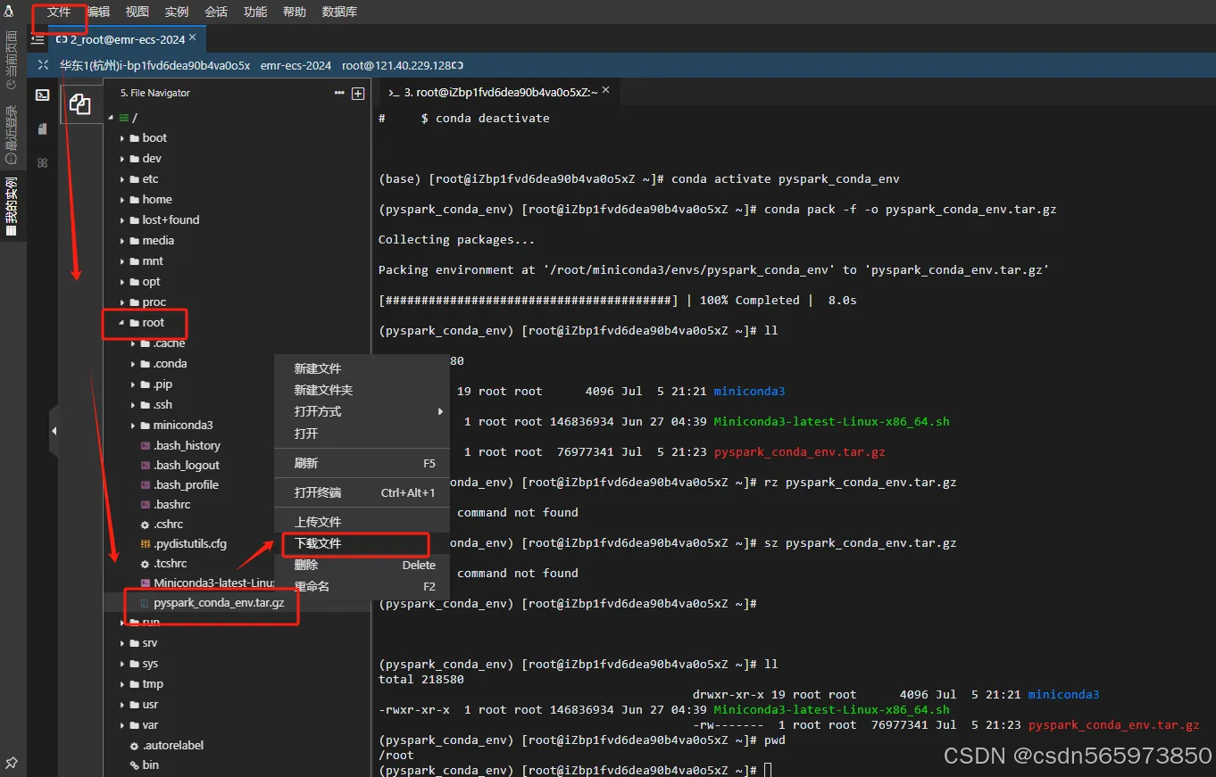Click the plus icon in File Navigator header
This screenshot has height=777, width=1216.
pos(358,93)
